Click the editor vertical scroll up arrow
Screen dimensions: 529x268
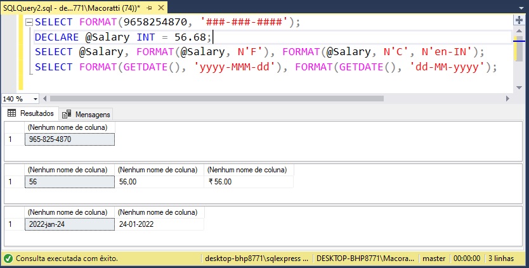click(x=519, y=31)
